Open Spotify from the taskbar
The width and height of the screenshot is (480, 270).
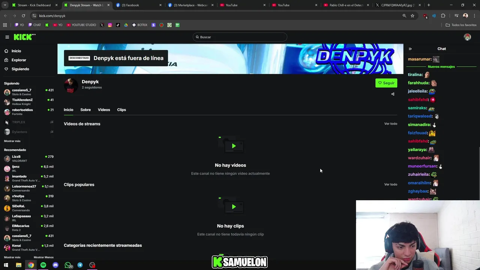coord(43,265)
